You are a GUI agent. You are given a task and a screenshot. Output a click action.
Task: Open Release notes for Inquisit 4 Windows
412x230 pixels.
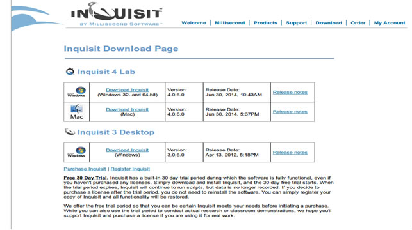[x=290, y=92]
